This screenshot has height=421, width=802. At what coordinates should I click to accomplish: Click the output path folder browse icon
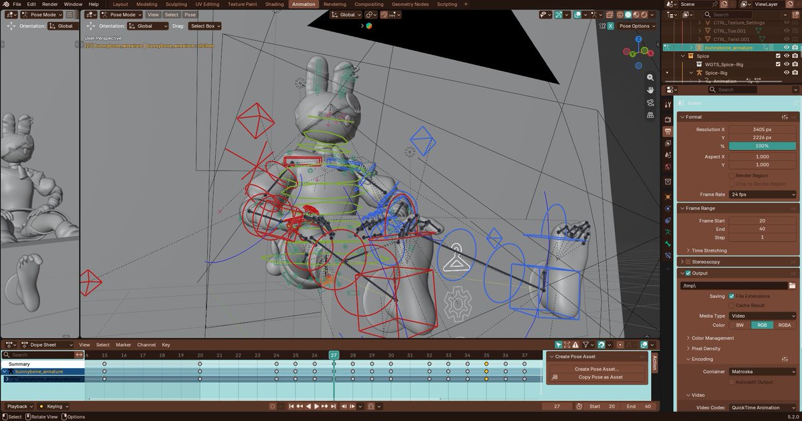[792, 285]
